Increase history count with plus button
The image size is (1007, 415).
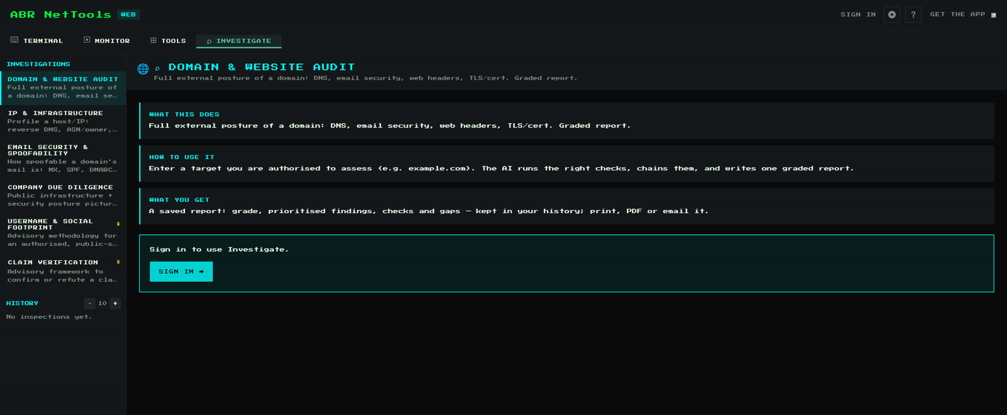[115, 304]
